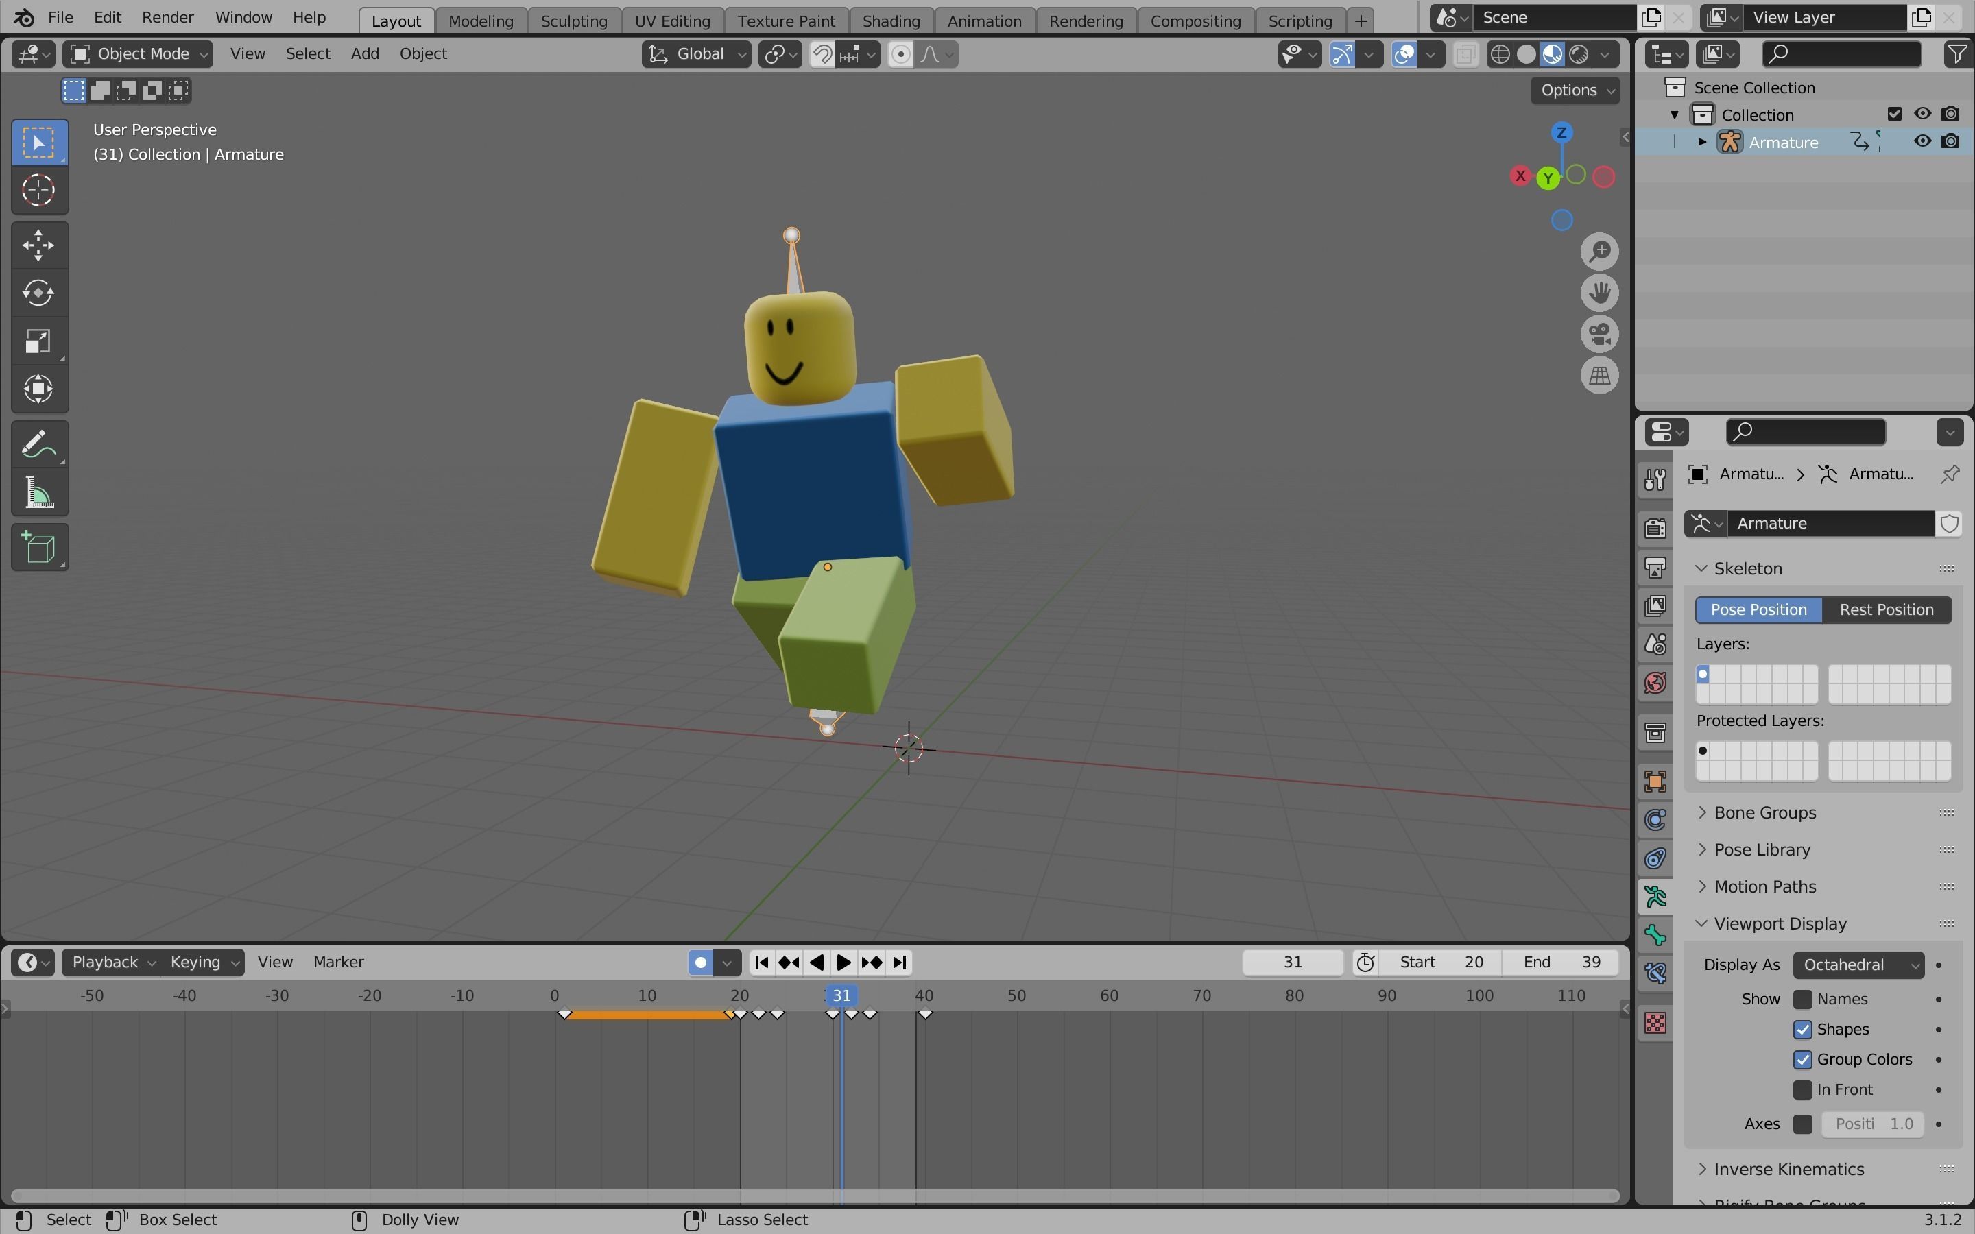Open the Object properties tab
This screenshot has height=1234, width=1975.
coord(1655,782)
